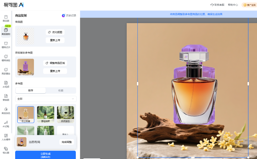Image resolution: width=257 pixels, height=159 pixels.
Task: Click 立即生成 generate button
Action: (45, 155)
